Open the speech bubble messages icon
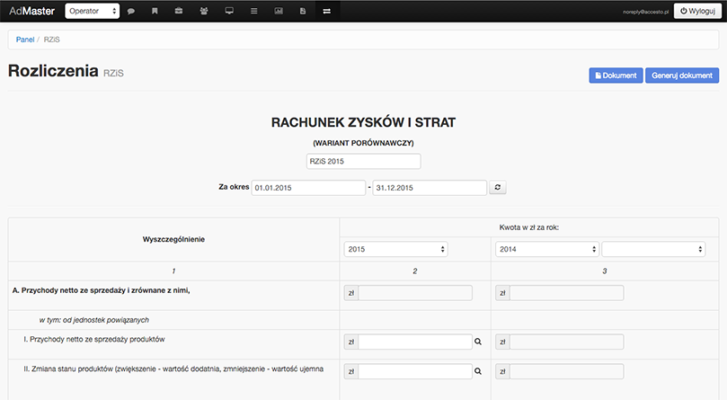The width and height of the screenshot is (727, 400). pyautogui.click(x=131, y=11)
